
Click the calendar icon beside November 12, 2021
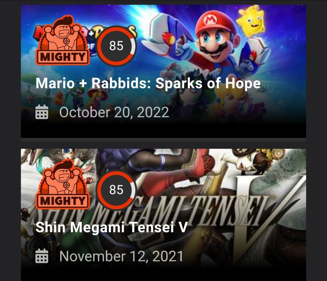[x=42, y=256]
